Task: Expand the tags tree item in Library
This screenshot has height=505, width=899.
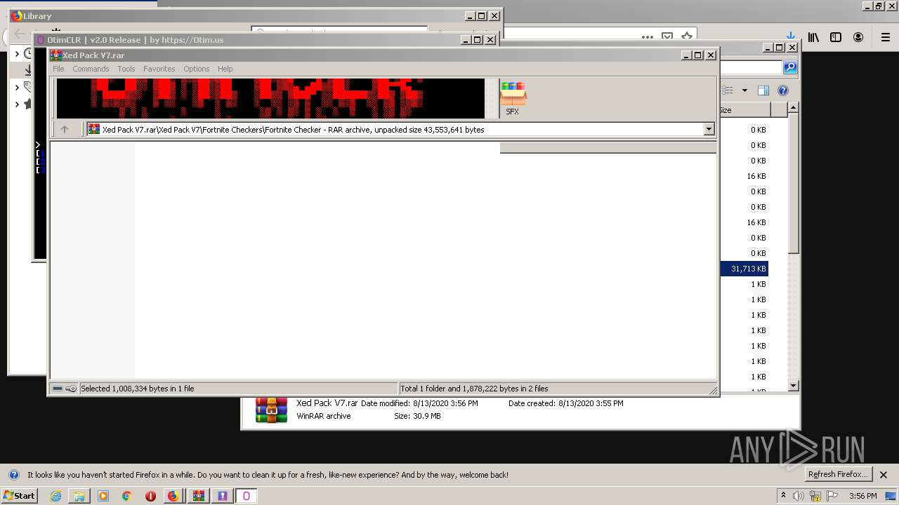Action: tap(18, 88)
